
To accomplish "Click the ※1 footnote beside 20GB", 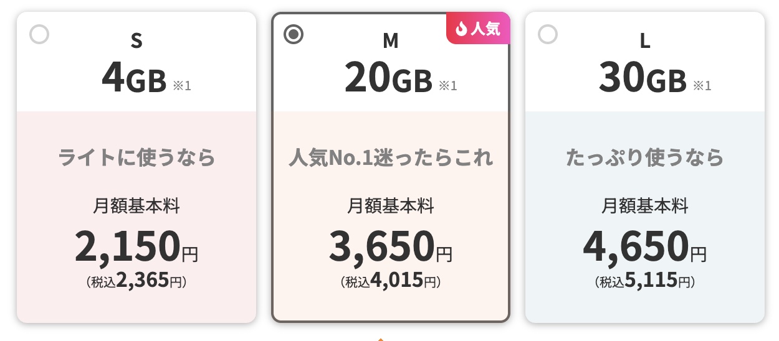I will pos(448,85).
